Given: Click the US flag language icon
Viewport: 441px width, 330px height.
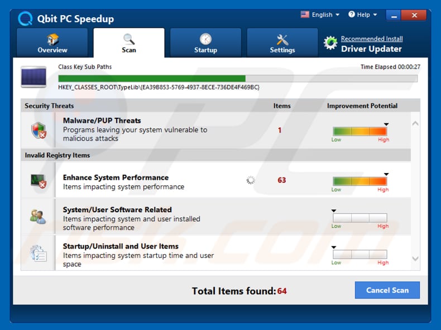Looking at the screenshot, I should 305,15.
